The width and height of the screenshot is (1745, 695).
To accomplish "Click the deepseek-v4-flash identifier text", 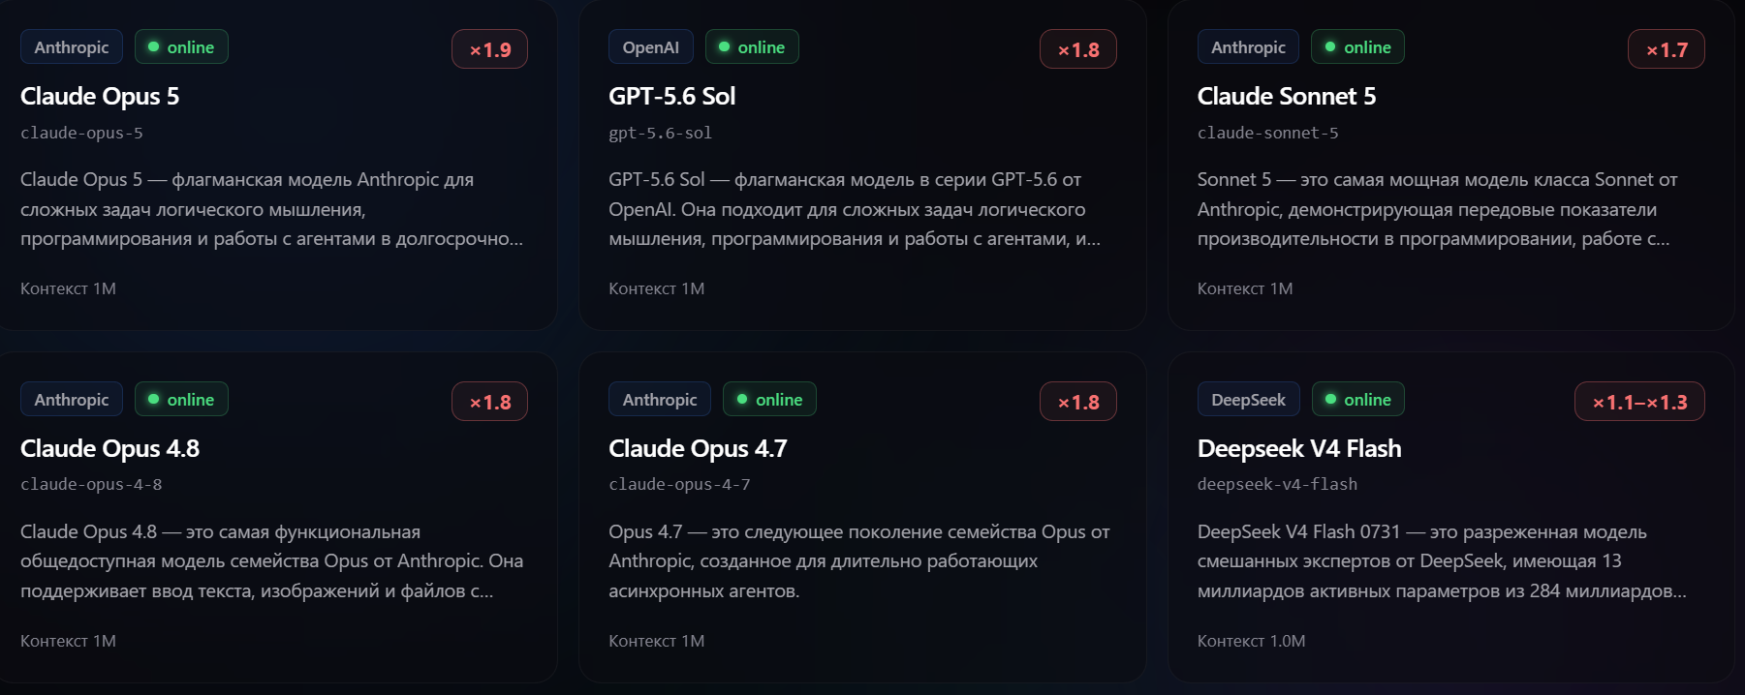I will click(x=1277, y=484).
